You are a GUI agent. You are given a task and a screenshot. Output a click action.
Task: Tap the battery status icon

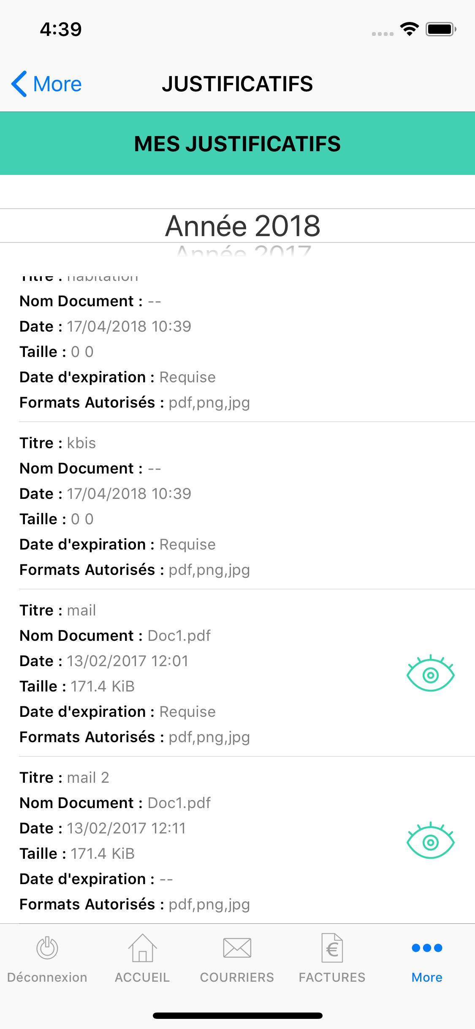(x=441, y=29)
